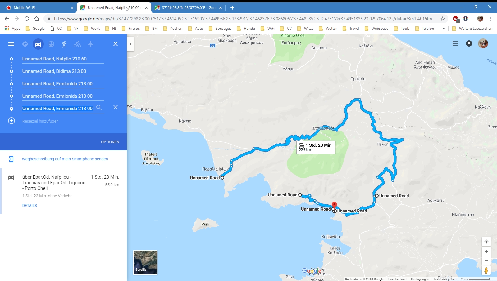Zoom out of the map
This screenshot has width=497, height=281.
486,260
